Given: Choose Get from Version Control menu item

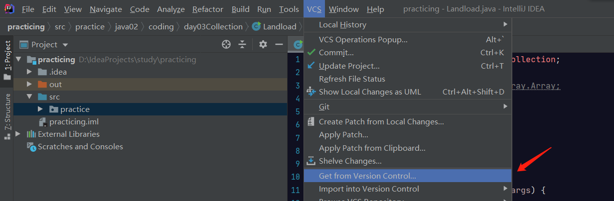Looking at the screenshot, I should (x=367, y=176).
